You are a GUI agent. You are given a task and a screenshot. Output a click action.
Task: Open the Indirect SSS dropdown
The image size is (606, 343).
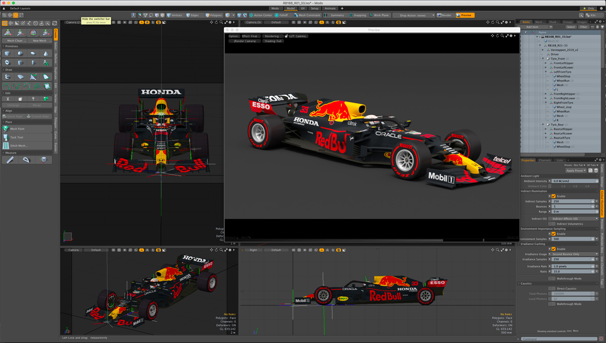(574, 219)
